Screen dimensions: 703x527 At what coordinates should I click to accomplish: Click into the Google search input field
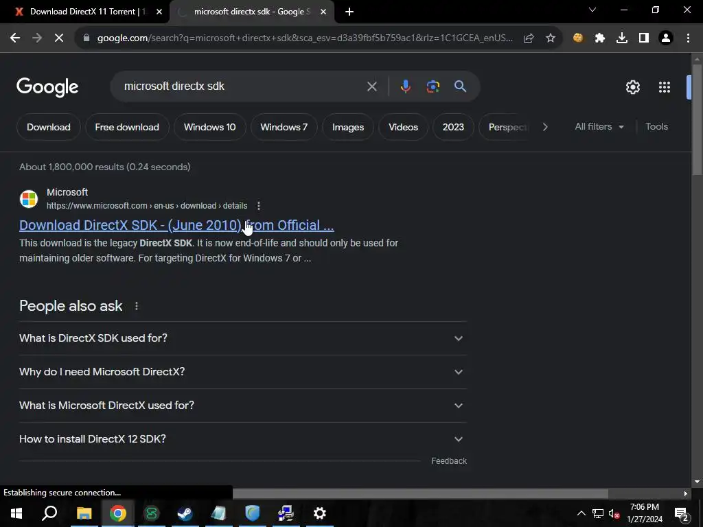pos(242,86)
